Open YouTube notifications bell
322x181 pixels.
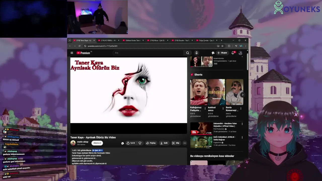[x=233, y=53]
